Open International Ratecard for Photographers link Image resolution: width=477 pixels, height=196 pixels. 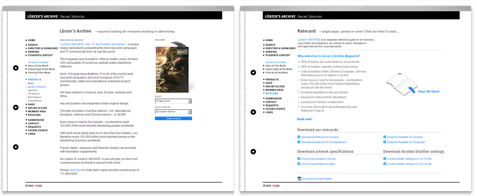tap(324, 142)
